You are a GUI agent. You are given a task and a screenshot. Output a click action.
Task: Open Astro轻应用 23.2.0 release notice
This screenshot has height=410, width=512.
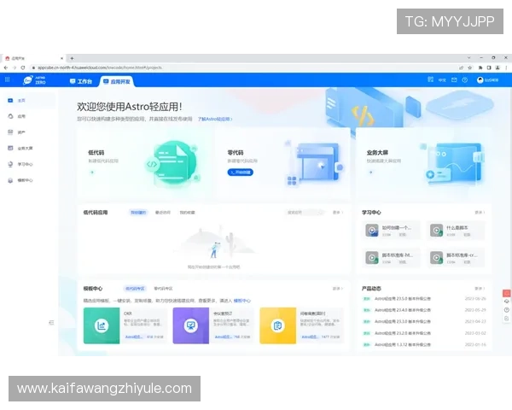tap(403, 333)
